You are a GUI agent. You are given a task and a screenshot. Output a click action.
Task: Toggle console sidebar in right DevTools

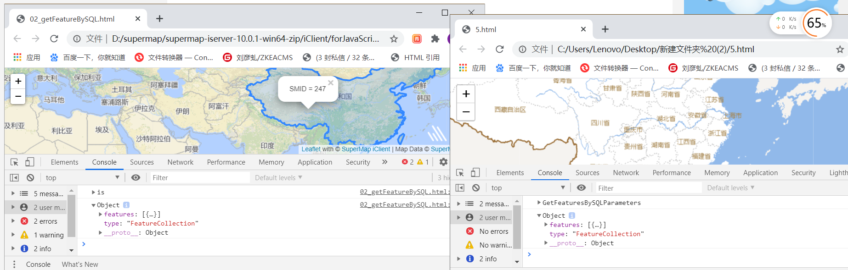pos(460,187)
